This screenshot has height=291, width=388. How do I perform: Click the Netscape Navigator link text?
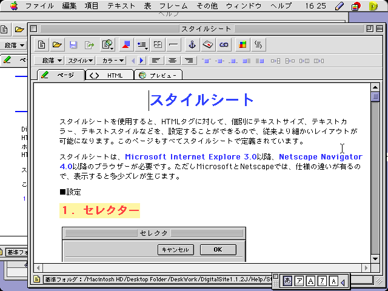click(321, 157)
